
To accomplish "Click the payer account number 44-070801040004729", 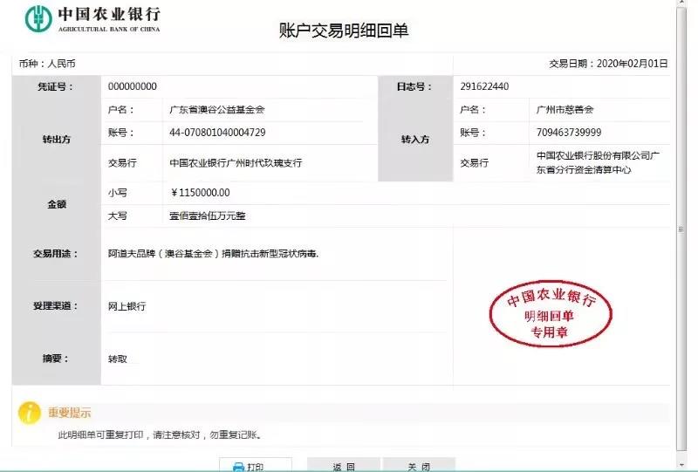I will 217,133.
